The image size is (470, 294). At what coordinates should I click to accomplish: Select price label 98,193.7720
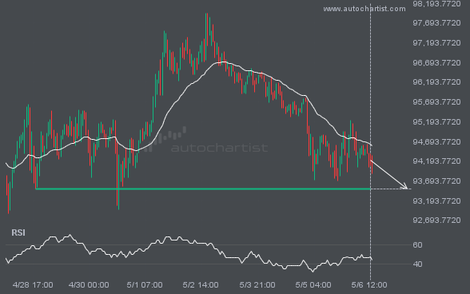pos(436,4)
